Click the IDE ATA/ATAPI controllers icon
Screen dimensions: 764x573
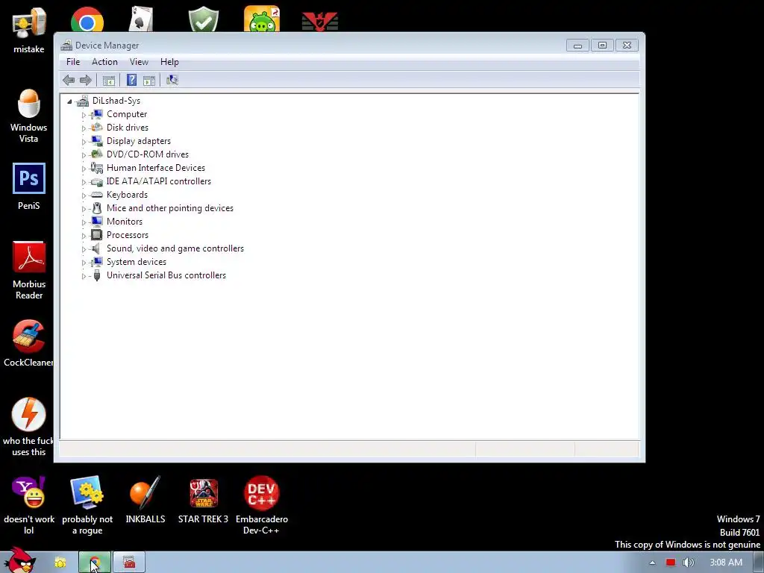click(x=97, y=181)
